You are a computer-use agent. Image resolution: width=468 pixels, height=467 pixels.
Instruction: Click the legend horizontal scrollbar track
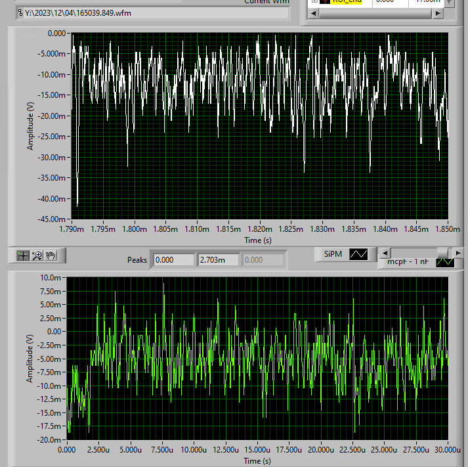pyautogui.click(x=414, y=253)
